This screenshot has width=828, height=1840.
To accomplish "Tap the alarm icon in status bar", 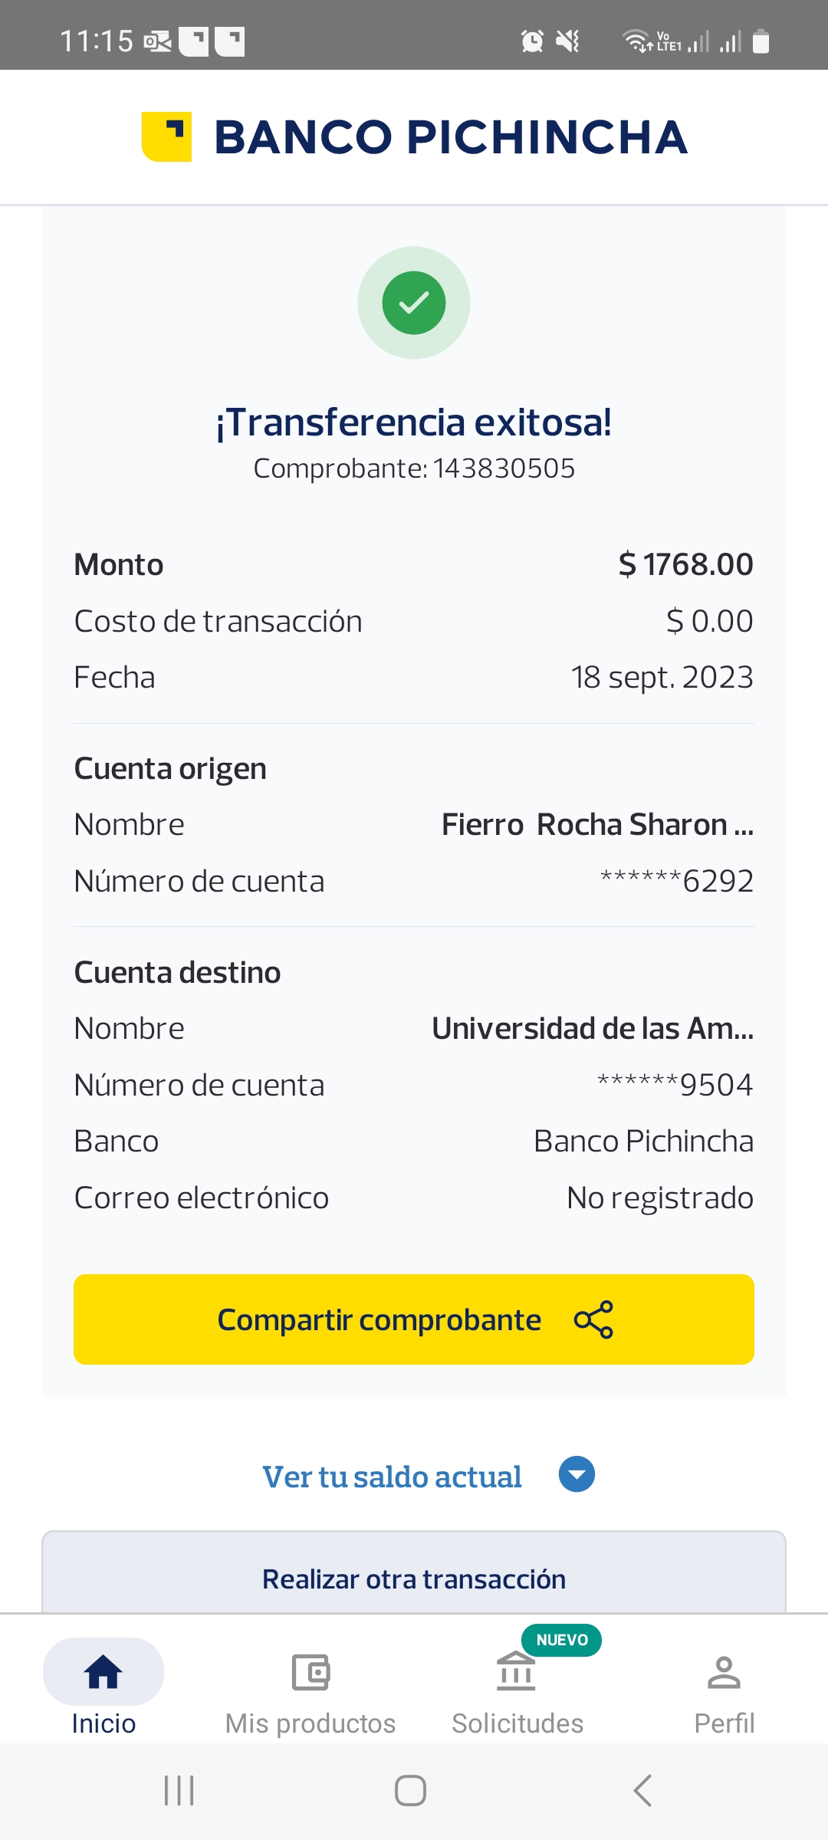I will (532, 41).
